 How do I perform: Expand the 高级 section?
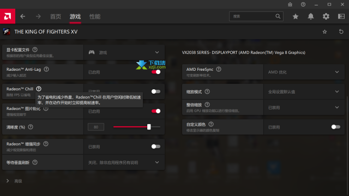tap(14, 181)
